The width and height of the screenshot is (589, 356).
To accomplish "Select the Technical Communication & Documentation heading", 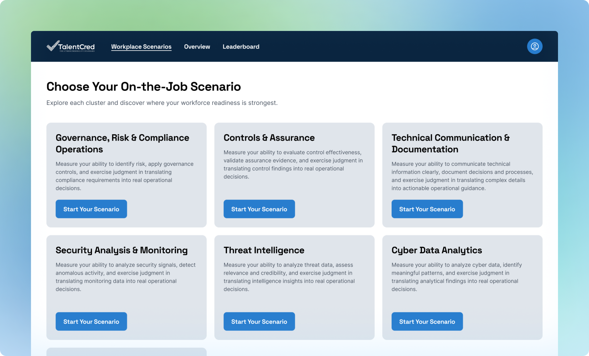I will 451,143.
